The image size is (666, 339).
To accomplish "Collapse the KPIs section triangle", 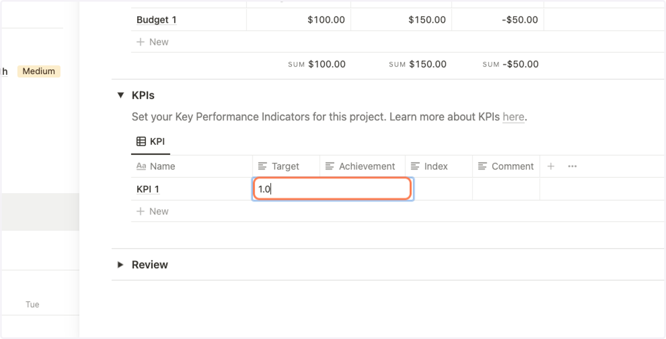I will [120, 95].
